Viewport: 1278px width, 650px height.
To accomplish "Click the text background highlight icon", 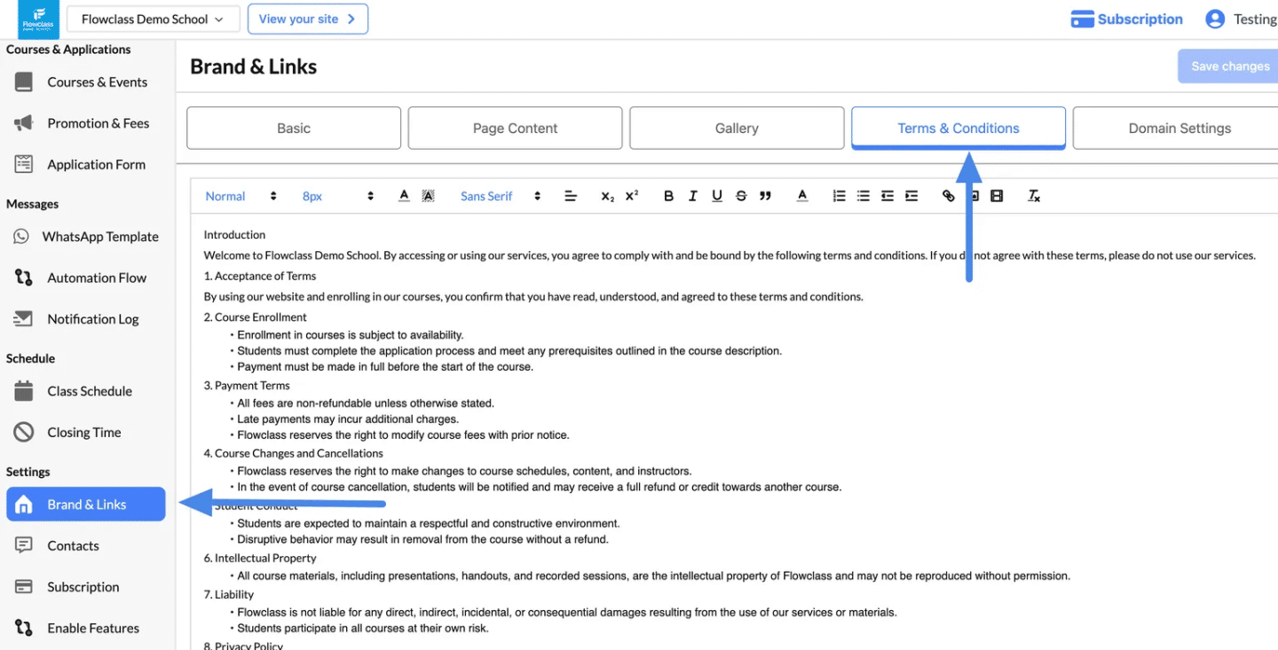I will click(x=428, y=196).
